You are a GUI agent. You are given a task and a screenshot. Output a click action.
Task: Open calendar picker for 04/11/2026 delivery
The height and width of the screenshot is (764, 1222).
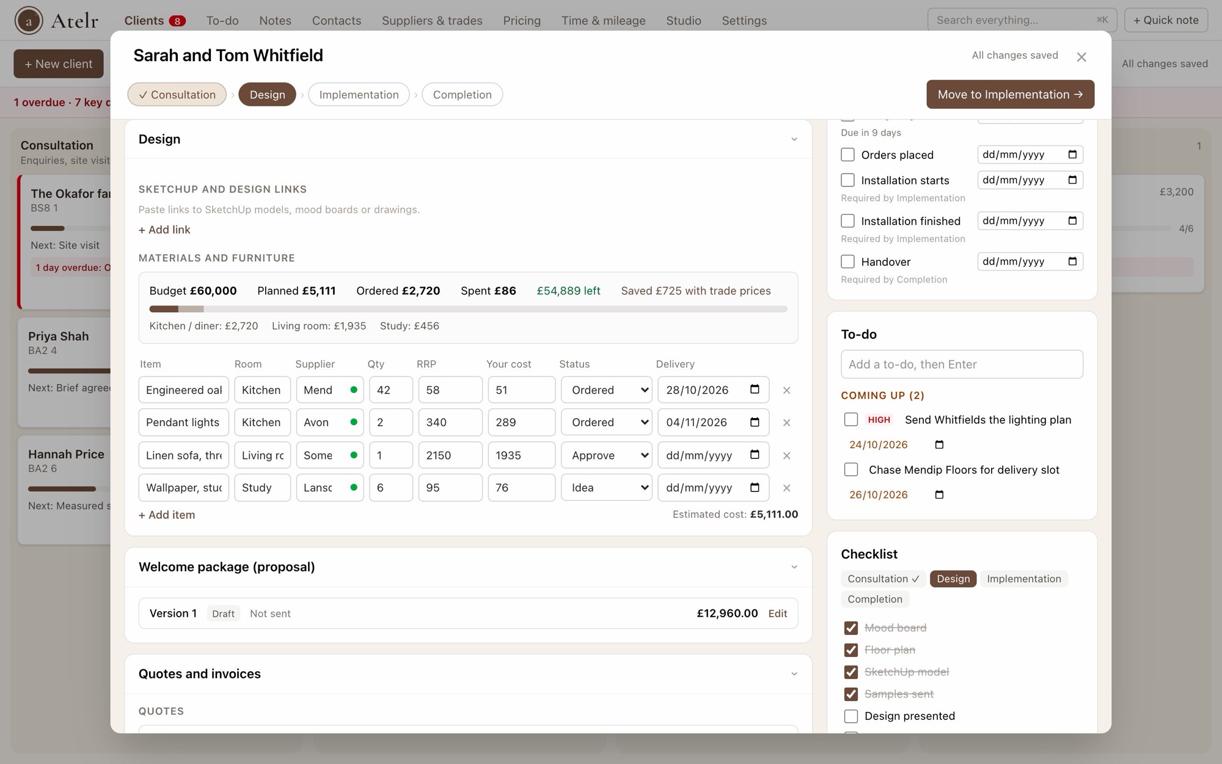(755, 422)
